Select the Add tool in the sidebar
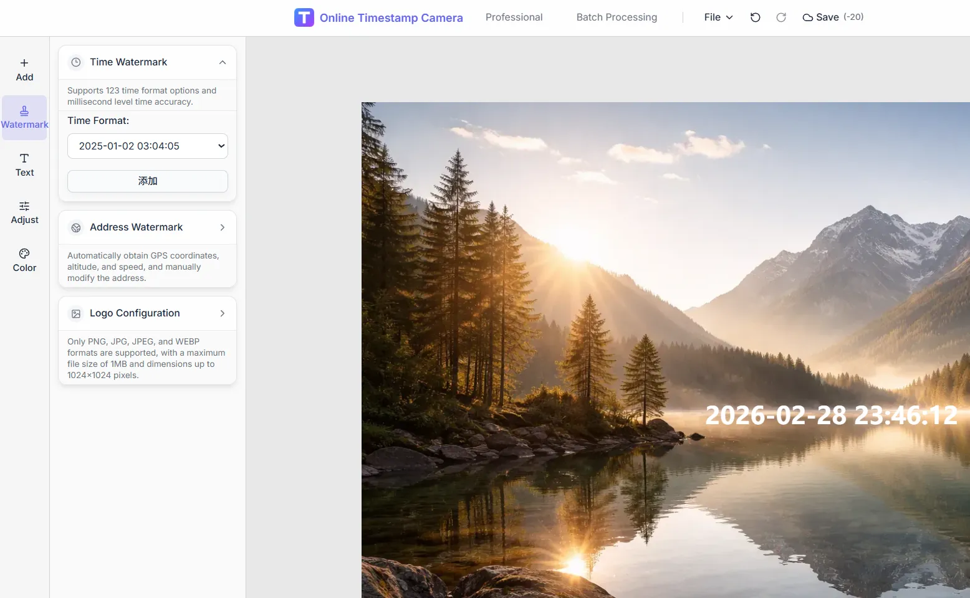970x598 pixels. click(24, 69)
